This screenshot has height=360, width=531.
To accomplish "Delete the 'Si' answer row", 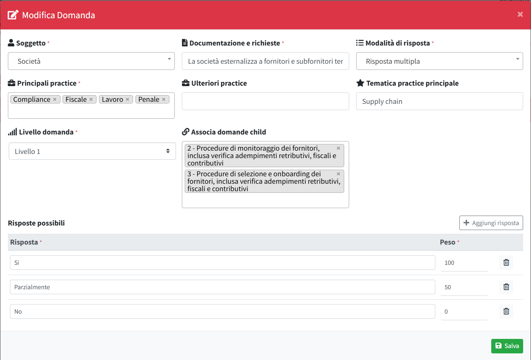I will tap(506, 262).
